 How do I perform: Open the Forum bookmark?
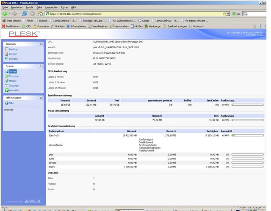tap(28, 21)
